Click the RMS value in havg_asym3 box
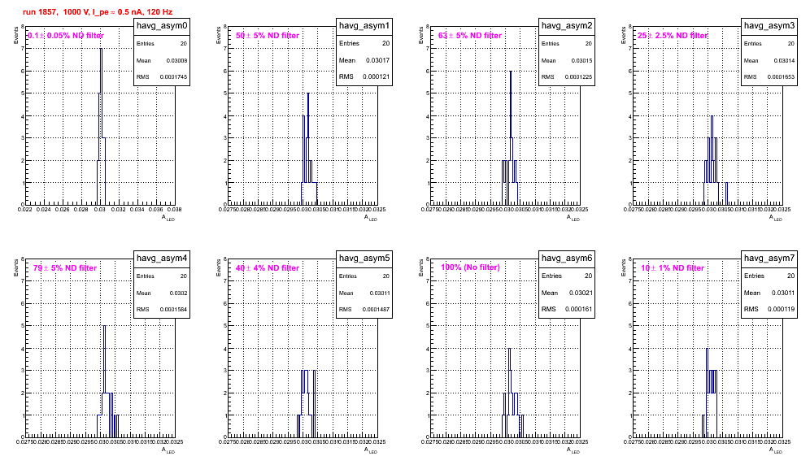Screen dimensions: 810x465 781,77
